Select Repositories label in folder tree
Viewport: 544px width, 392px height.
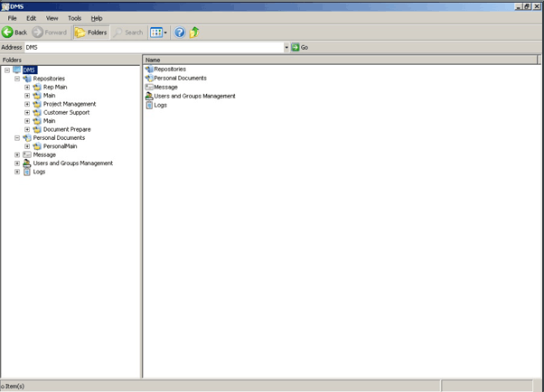(x=49, y=79)
